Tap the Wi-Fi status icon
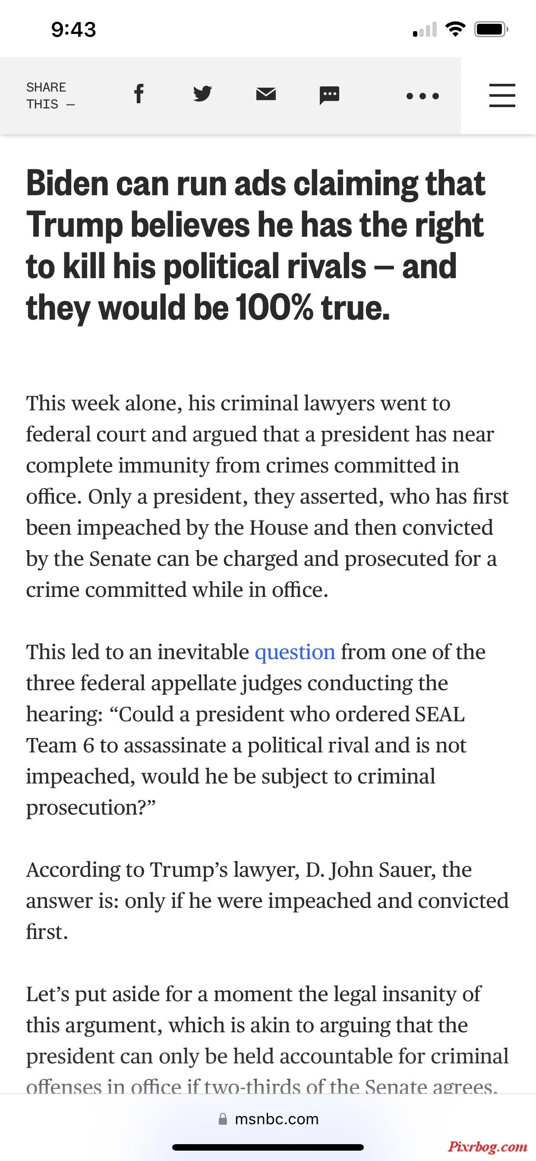 [455, 30]
